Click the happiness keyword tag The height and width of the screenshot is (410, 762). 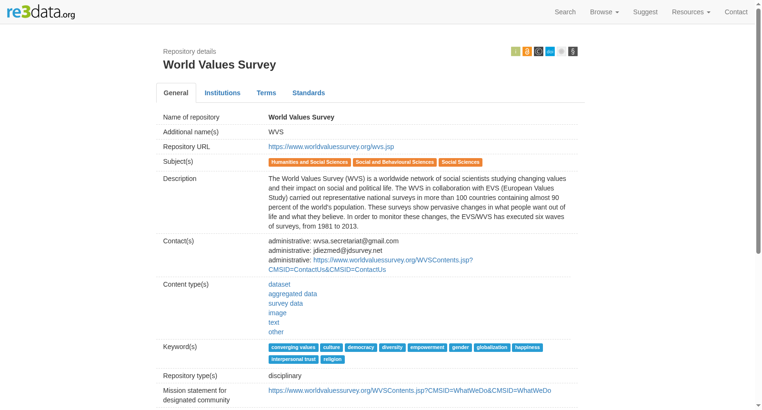(527, 348)
